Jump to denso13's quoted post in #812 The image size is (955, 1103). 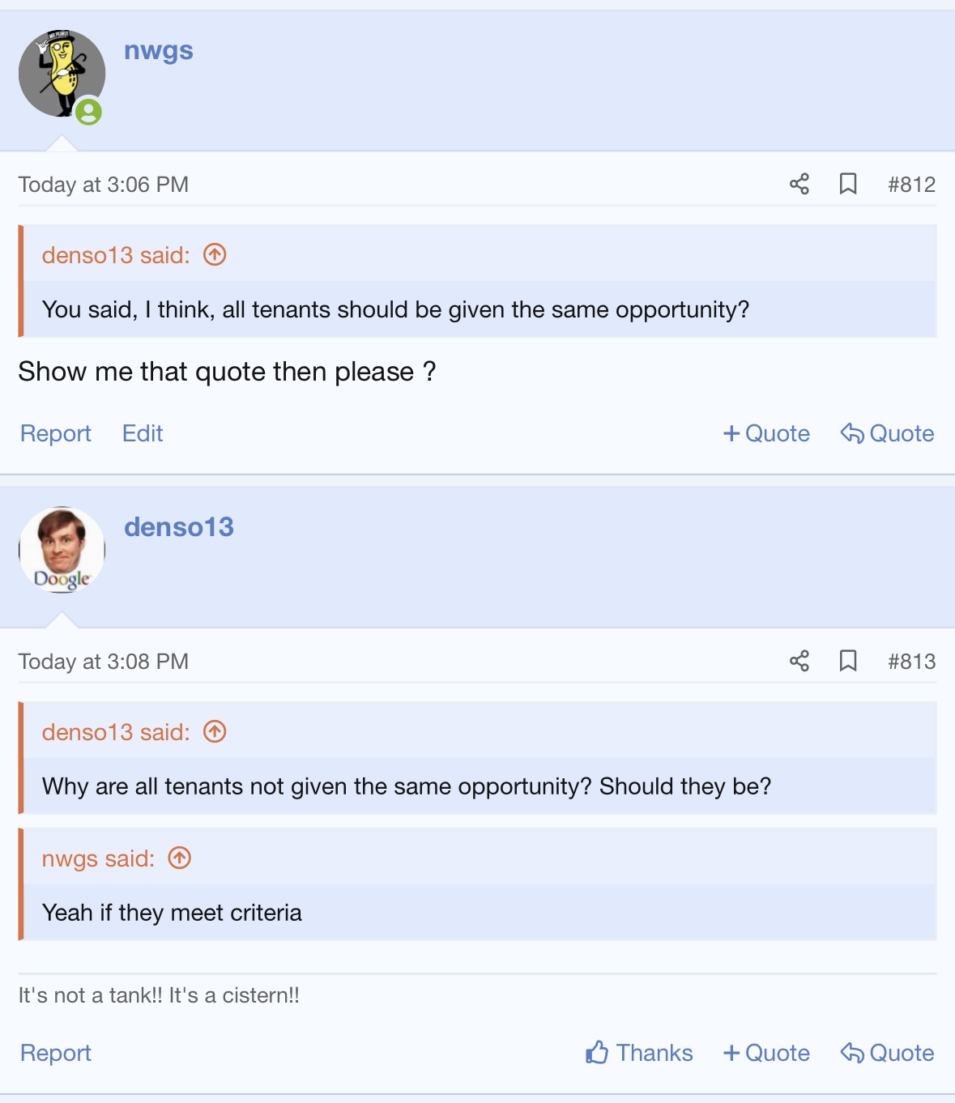pyautogui.click(x=215, y=255)
